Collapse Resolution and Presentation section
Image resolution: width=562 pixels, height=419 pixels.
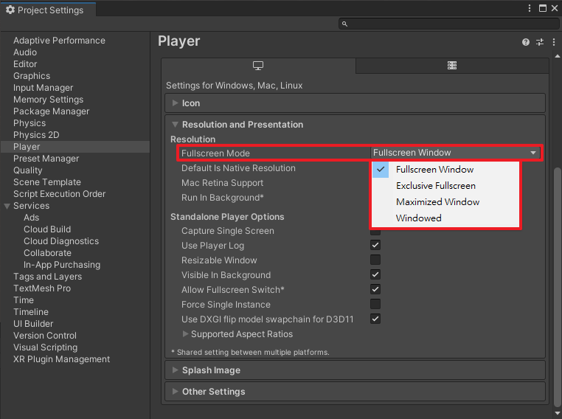(355, 125)
